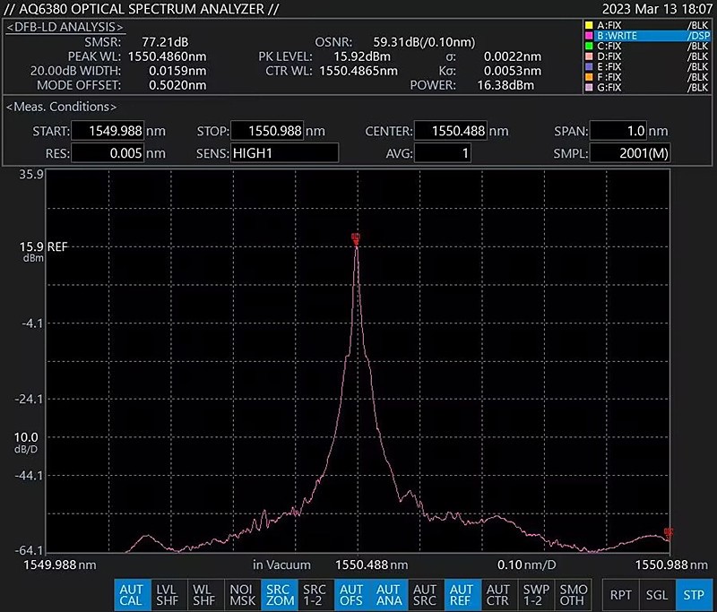The width and height of the screenshot is (717, 612).
Task: Toggle the AUT CAL auto calibration button
Action: point(130,594)
